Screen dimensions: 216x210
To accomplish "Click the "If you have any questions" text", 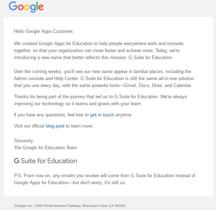I will 51,115.
